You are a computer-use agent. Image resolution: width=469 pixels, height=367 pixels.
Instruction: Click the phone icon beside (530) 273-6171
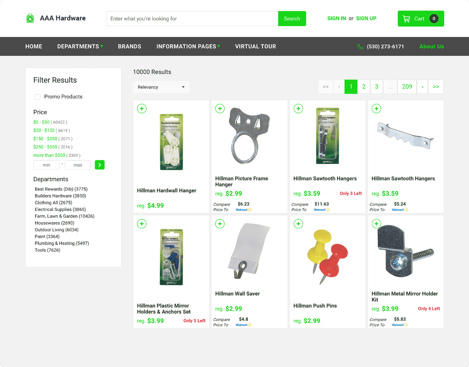pos(360,47)
